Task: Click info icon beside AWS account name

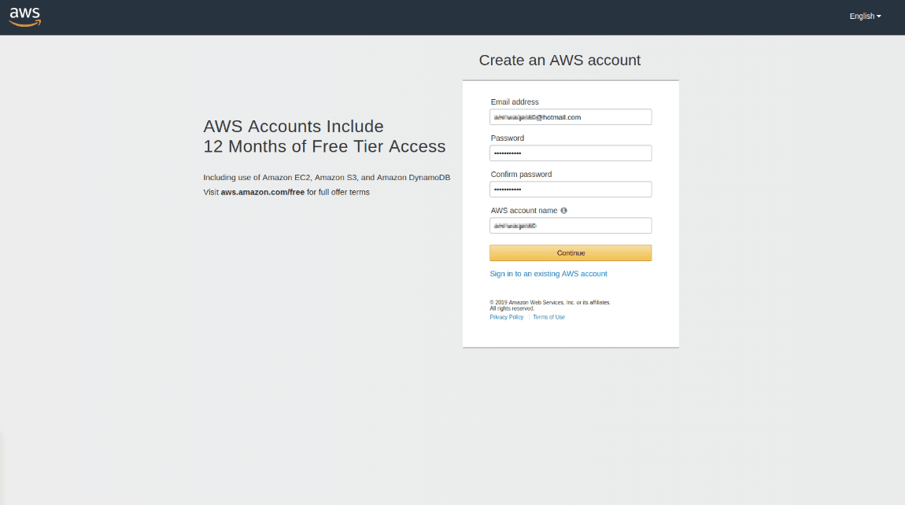Action: coord(564,211)
